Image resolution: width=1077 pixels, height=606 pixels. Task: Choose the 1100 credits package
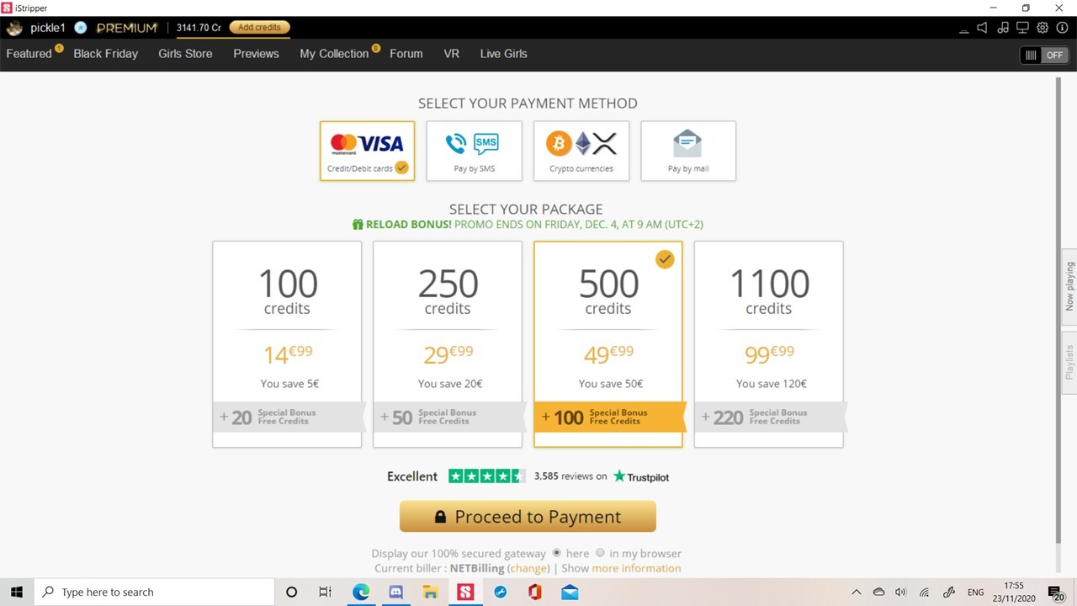769,344
